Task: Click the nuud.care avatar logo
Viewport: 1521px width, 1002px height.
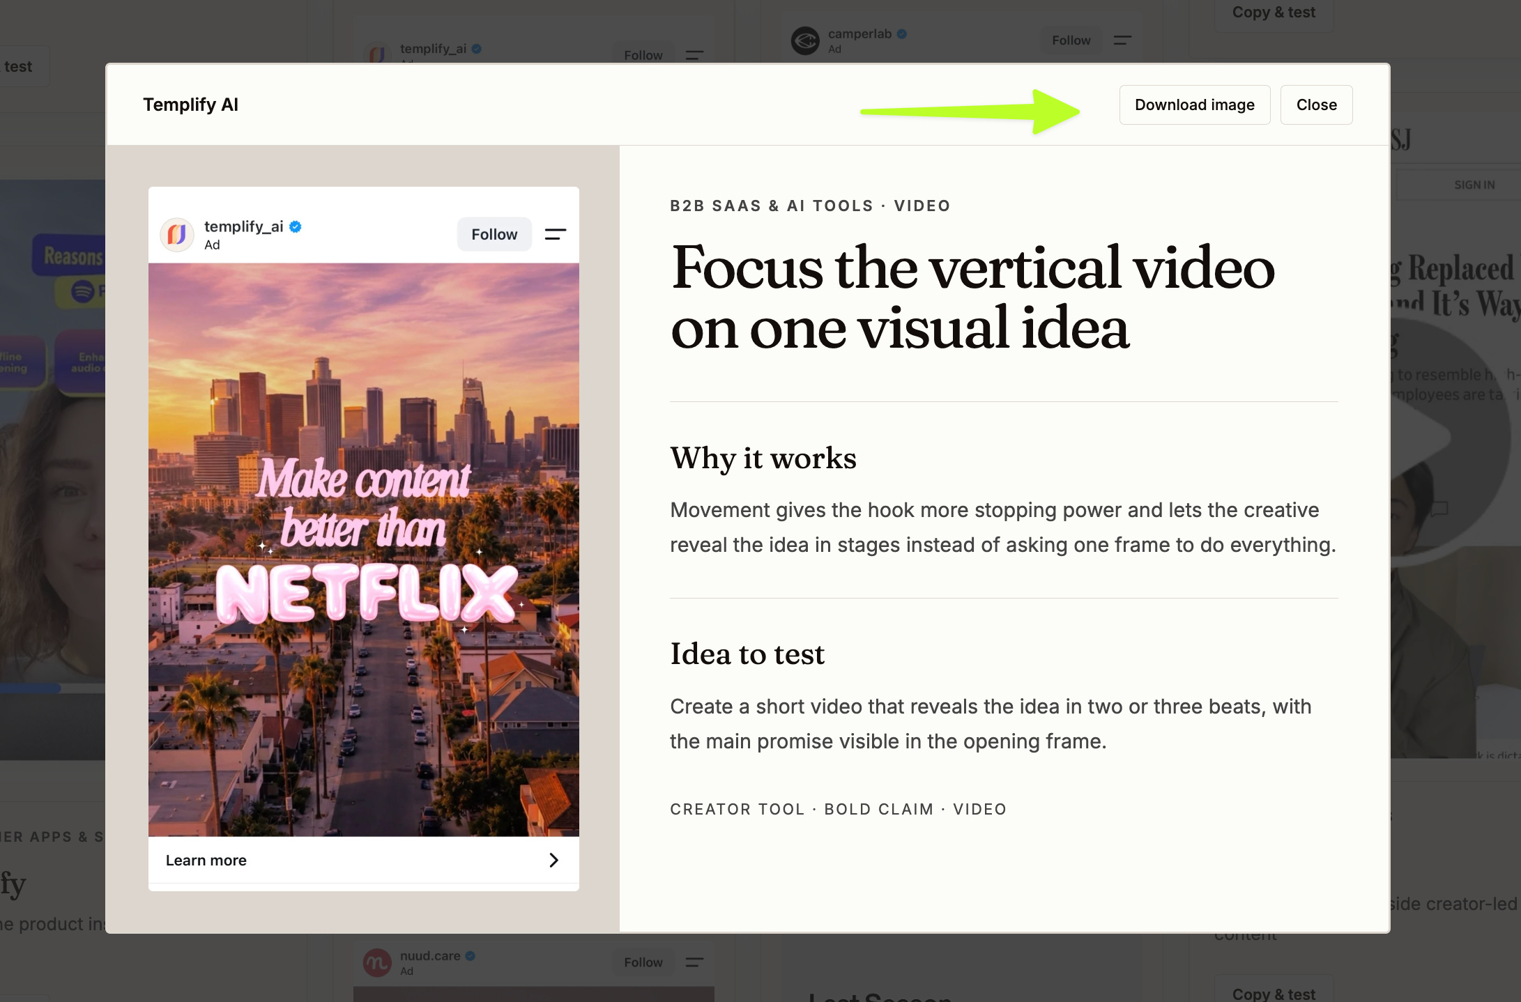Action: 377,962
